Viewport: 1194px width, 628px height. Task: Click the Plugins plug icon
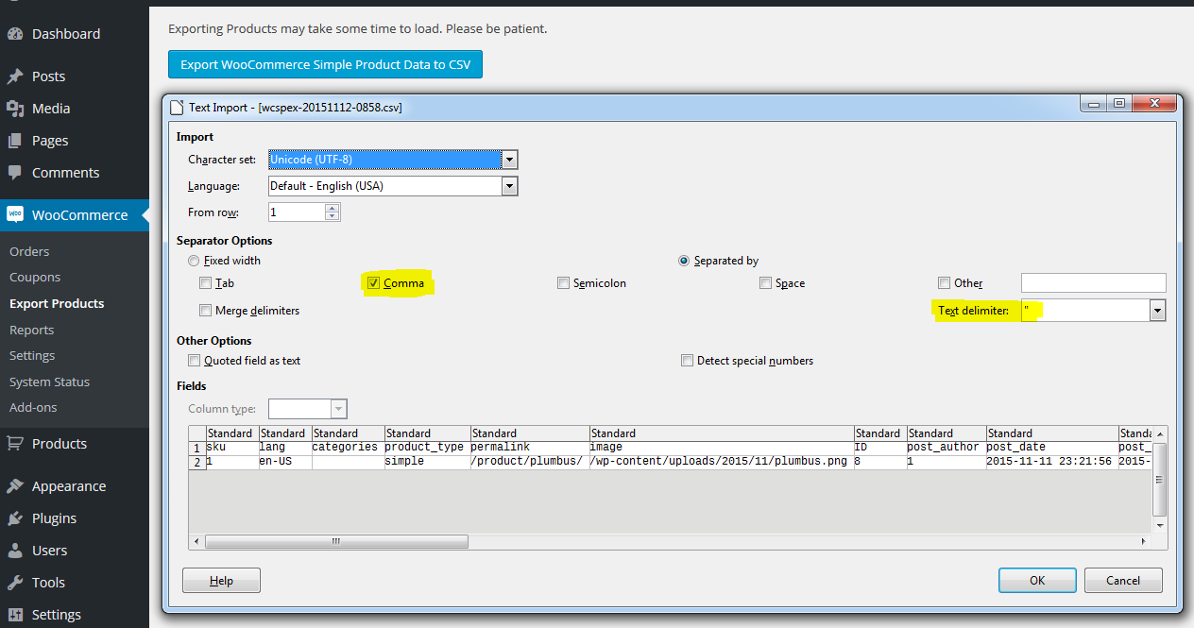tap(15, 518)
